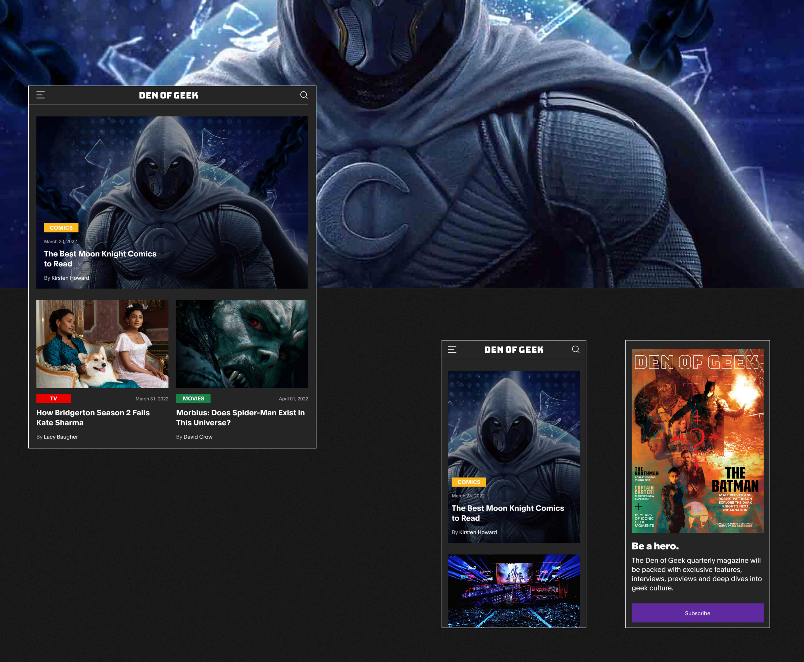Select green MOVIES category tag
This screenshot has height=662, width=804.
coord(193,399)
